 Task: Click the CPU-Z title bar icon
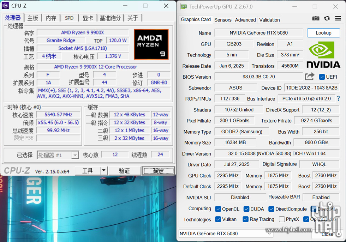pyautogui.click(x=5, y=6)
